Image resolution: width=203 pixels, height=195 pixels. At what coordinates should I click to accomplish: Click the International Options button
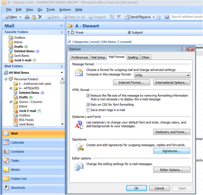coord(172,83)
